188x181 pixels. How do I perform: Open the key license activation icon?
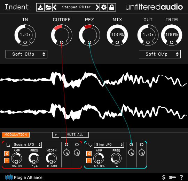pos(172,178)
